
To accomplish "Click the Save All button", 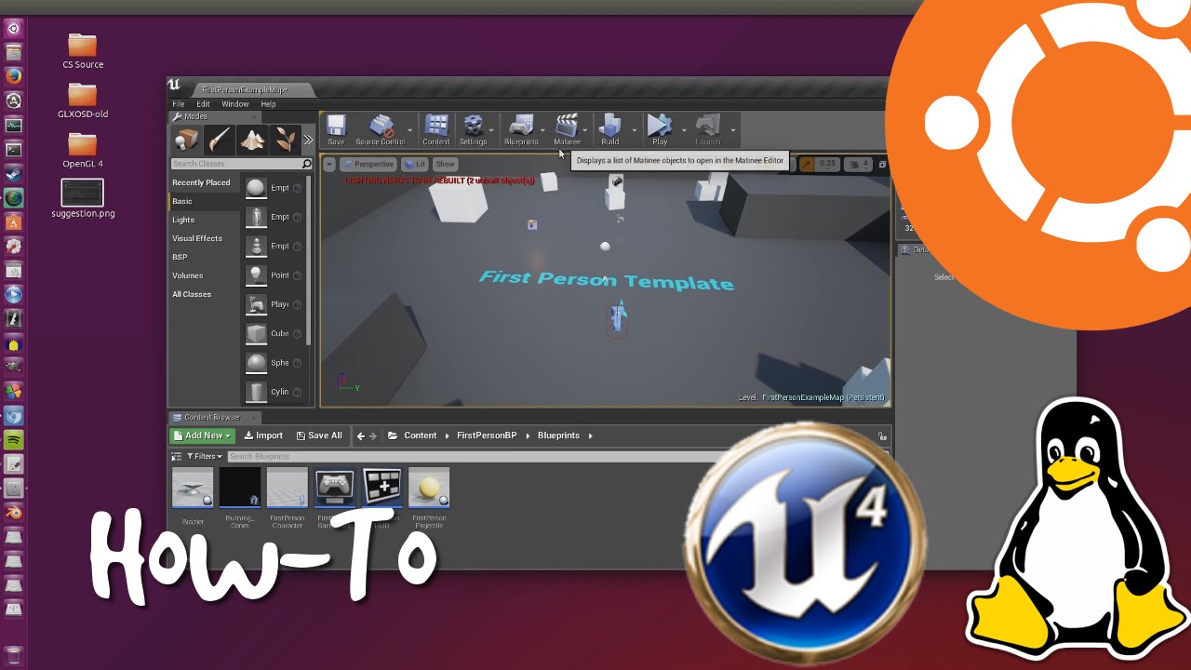I will 319,435.
